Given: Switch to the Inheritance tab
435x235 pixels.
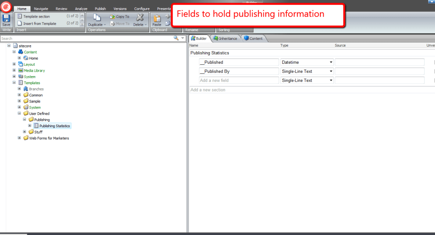Looking at the screenshot, I should 225,38.
